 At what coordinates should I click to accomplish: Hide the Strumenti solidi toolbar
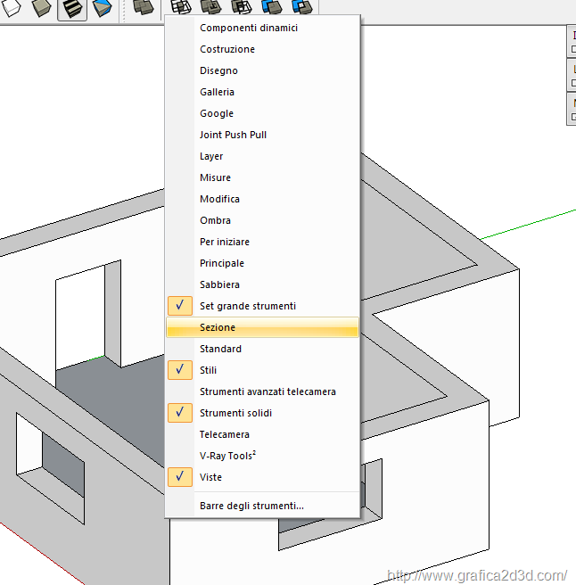click(x=235, y=413)
